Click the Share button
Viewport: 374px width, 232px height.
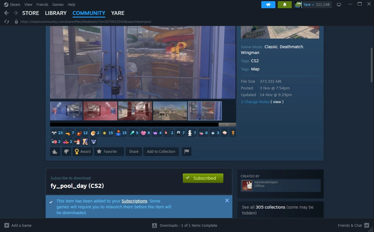(x=134, y=151)
